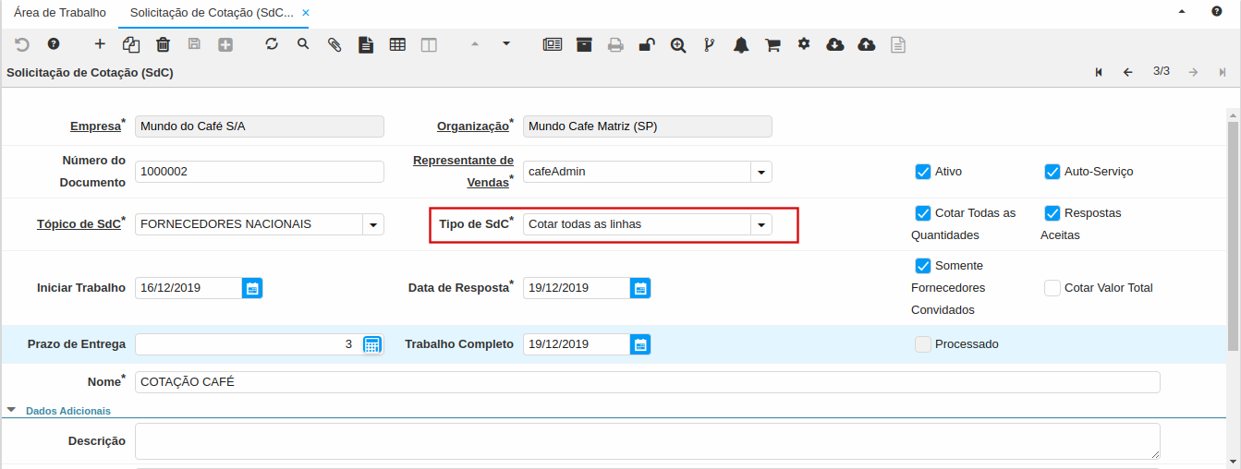
Task: Click the Empresa field label link
Action: tap(95, 126)
